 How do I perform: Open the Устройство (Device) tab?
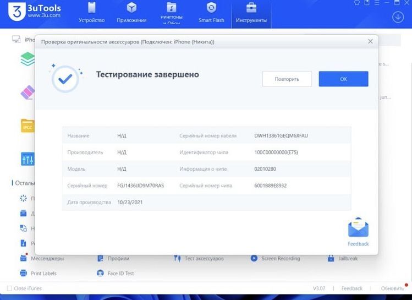click(x=91, y=14)
